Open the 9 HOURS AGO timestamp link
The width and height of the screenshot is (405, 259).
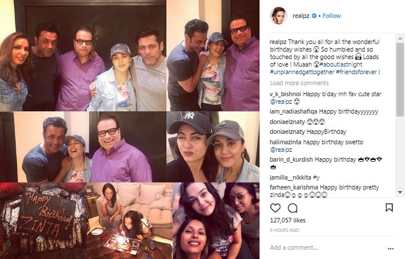(x=284, y=230)
